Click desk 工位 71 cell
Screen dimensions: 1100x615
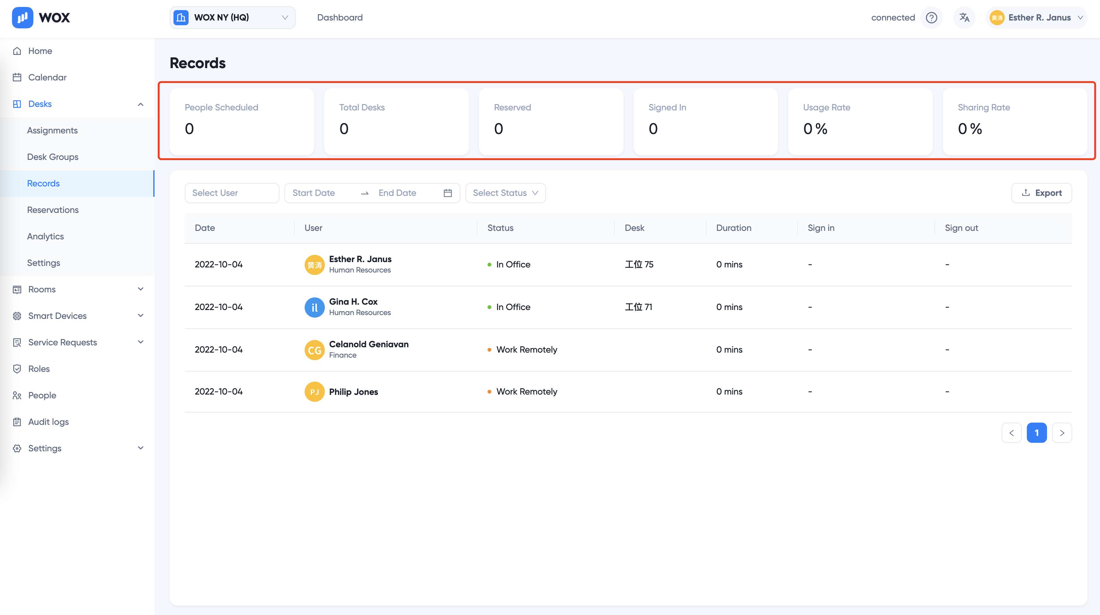(638, 307)
